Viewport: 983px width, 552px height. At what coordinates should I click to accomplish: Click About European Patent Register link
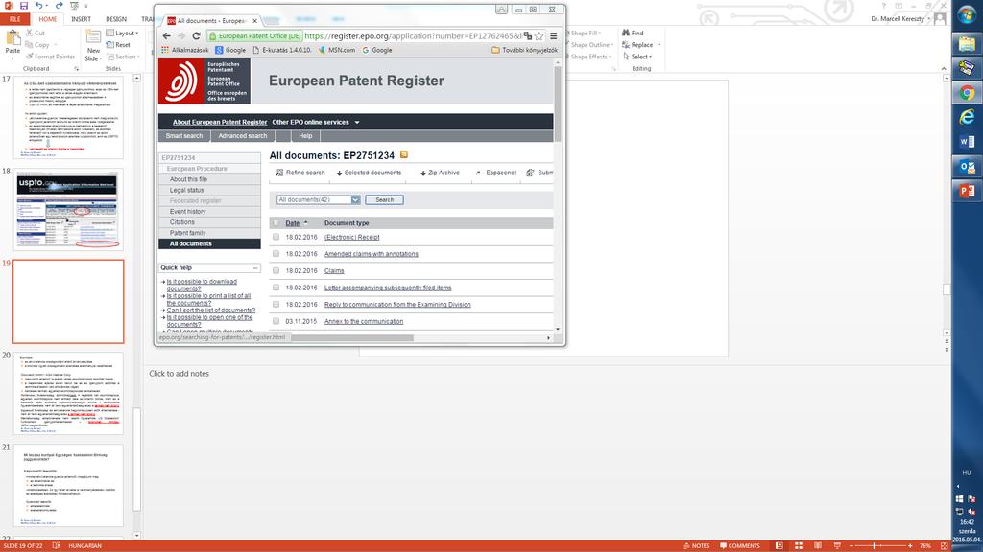(220, 122)
